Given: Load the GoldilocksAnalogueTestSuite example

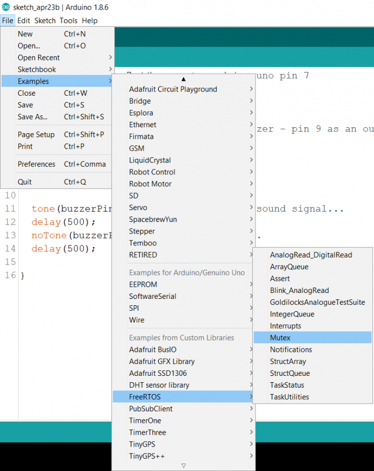Looking at the screenshot, I should (313, 302).
